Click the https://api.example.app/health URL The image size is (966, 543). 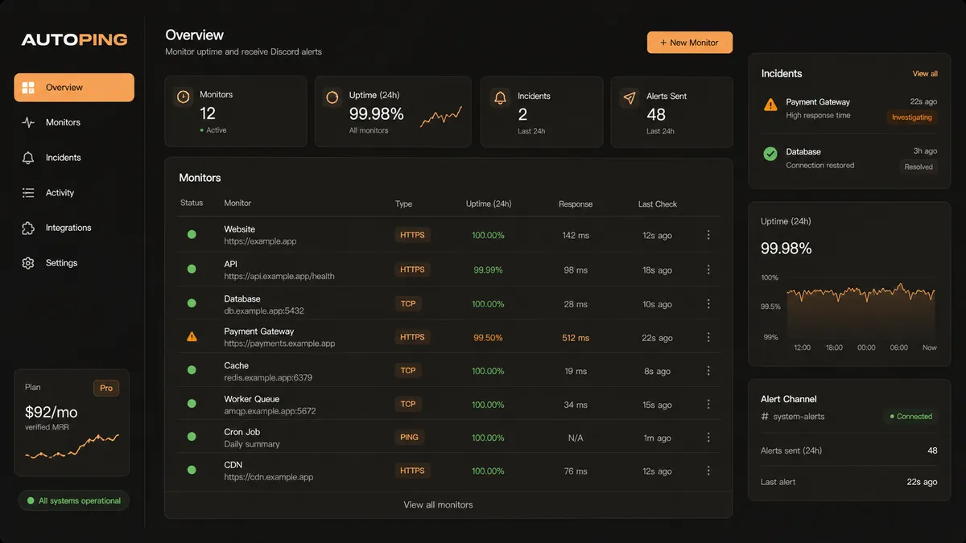279,277
